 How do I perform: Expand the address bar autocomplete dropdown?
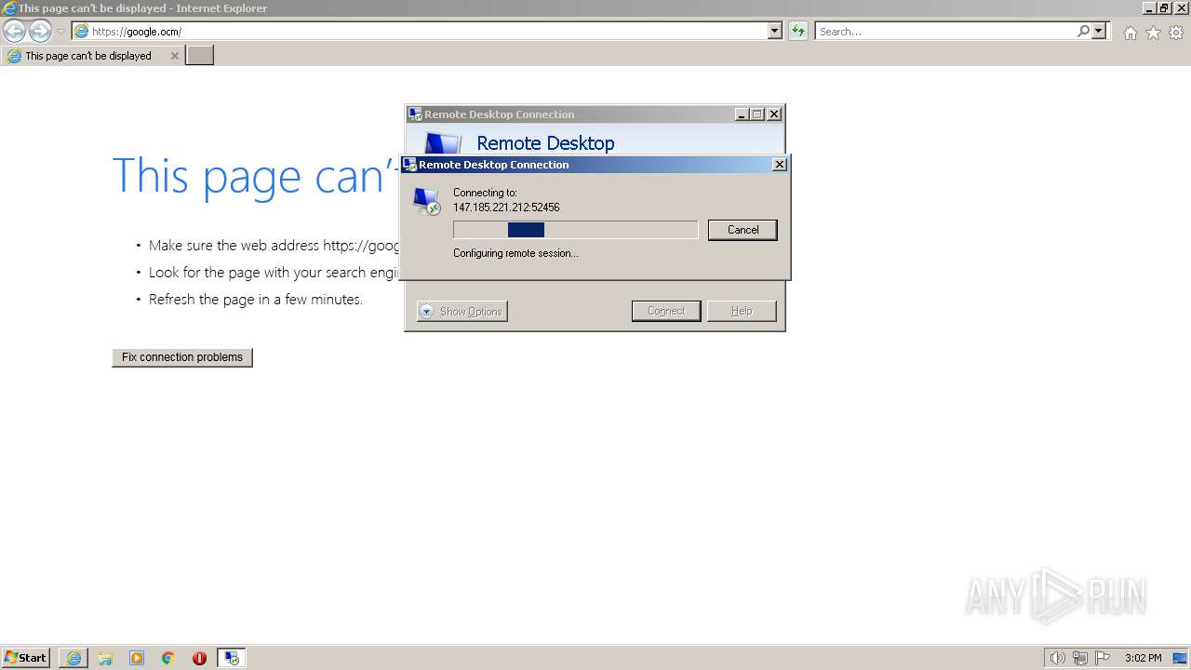[775, 32]
